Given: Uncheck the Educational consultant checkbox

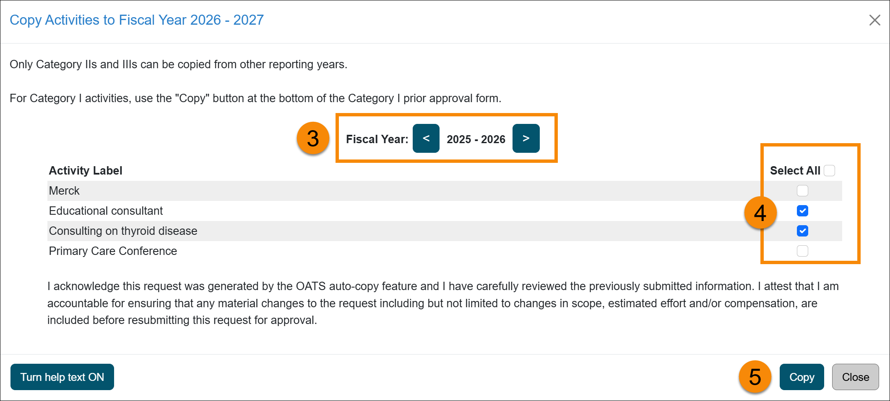Looking at the screenshot, I should coord(802,211).
